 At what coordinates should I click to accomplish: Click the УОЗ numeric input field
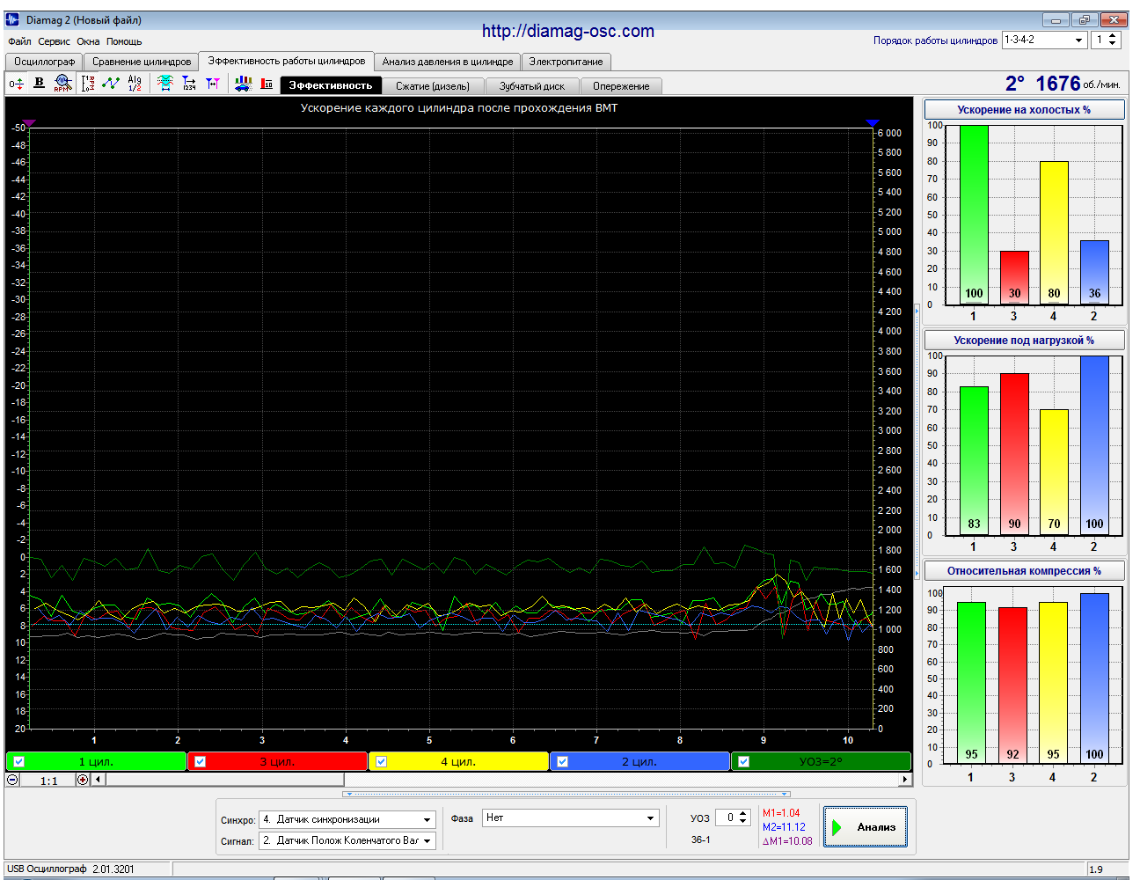pyautogui.click(x=727, y=818)
